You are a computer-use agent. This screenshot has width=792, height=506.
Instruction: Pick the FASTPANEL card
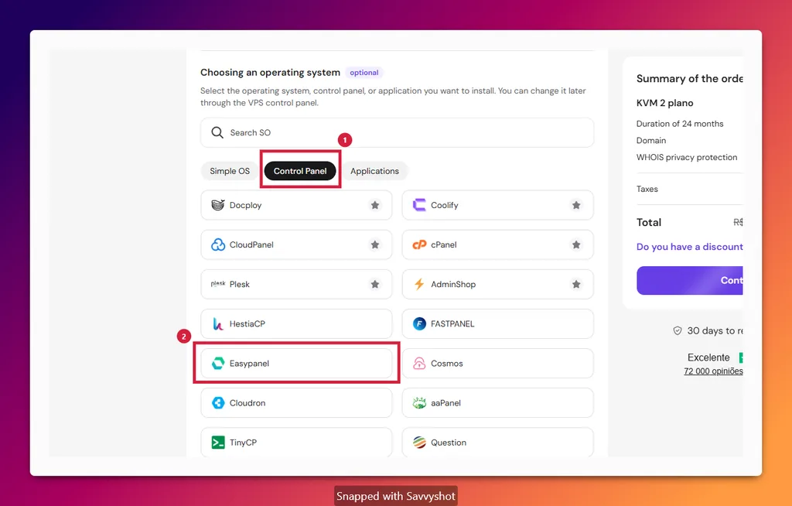coord(497,323)
